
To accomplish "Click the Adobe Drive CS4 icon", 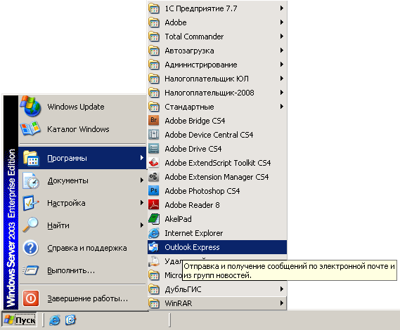I will (154, 148).
